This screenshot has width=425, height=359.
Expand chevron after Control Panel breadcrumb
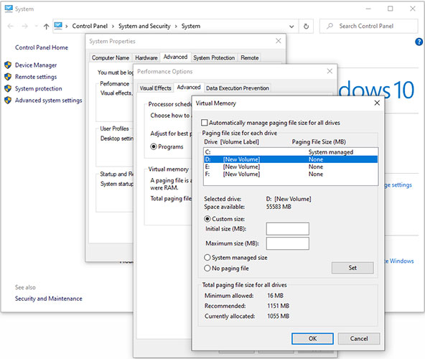[x=113, y=27]
